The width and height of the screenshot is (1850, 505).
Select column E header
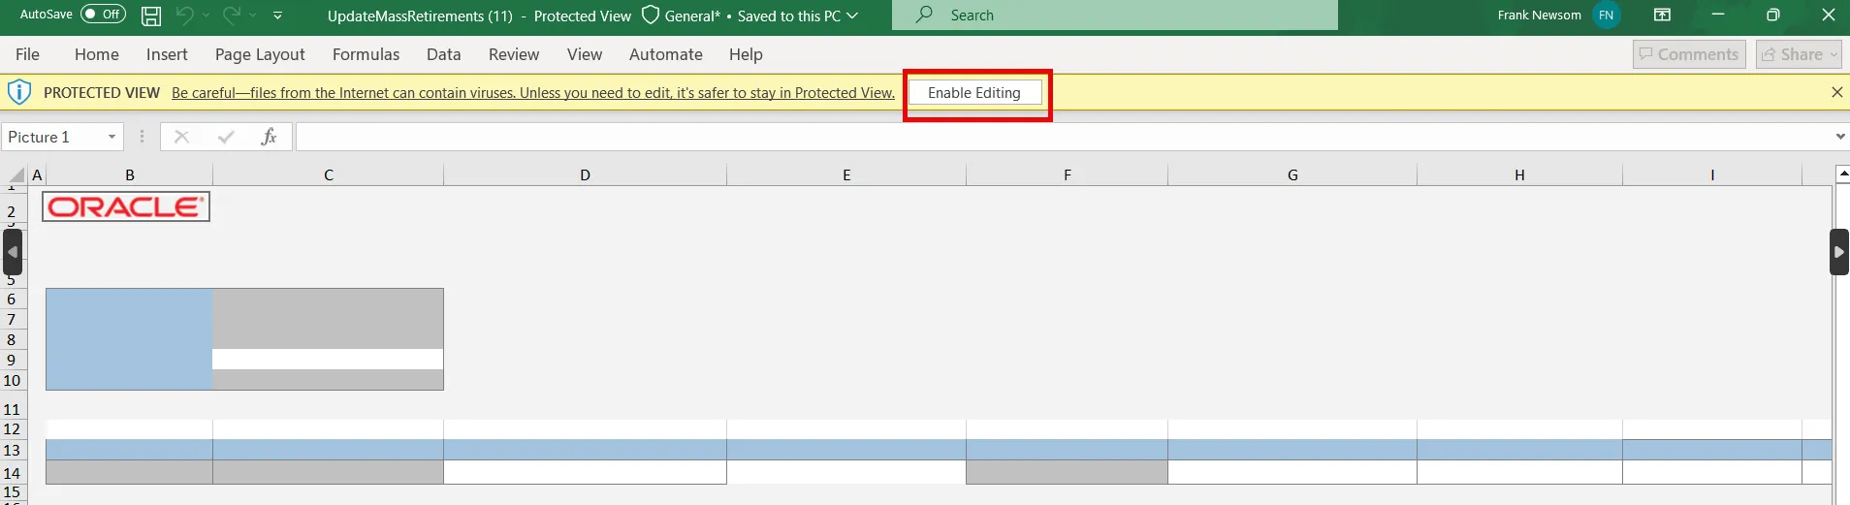[x=846, y=175]
